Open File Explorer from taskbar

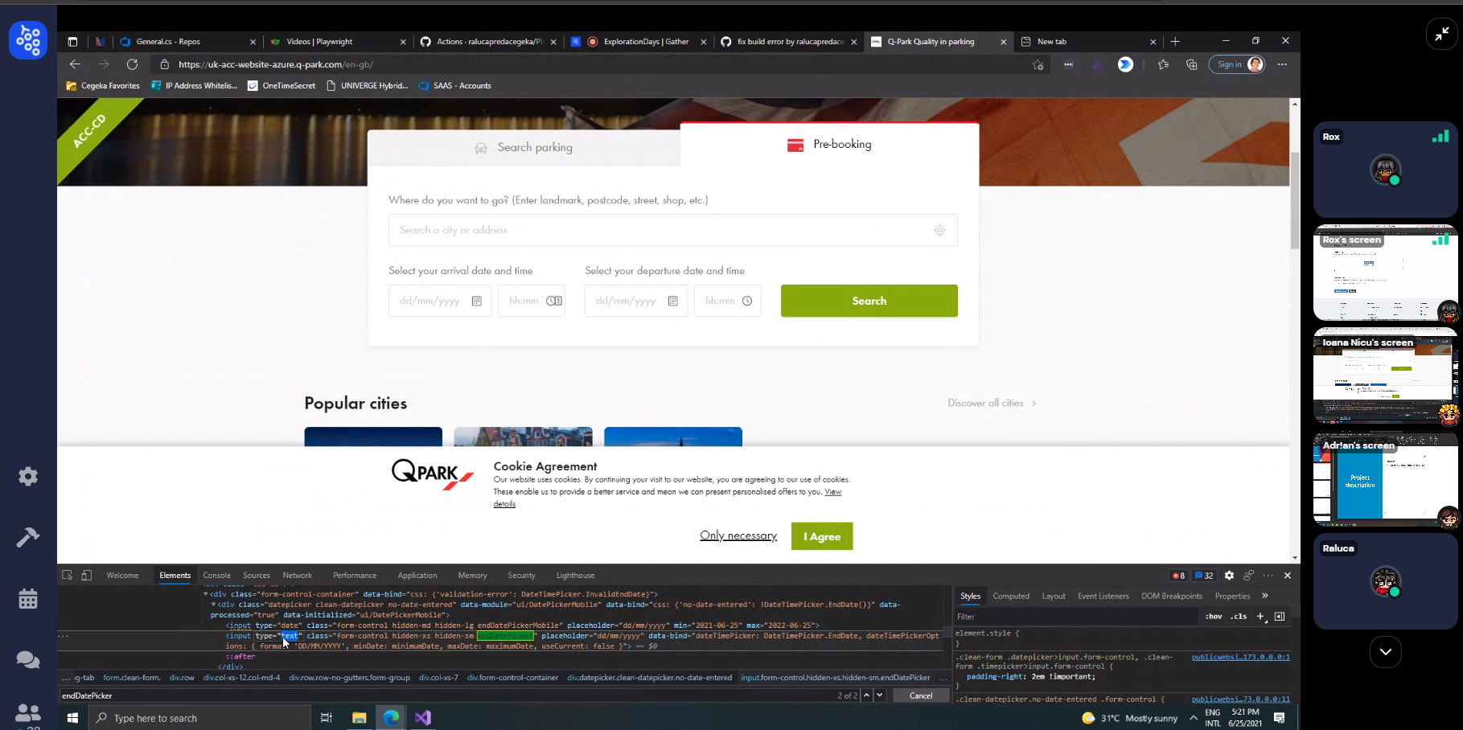pyautogui.click(x=359, y=718)
